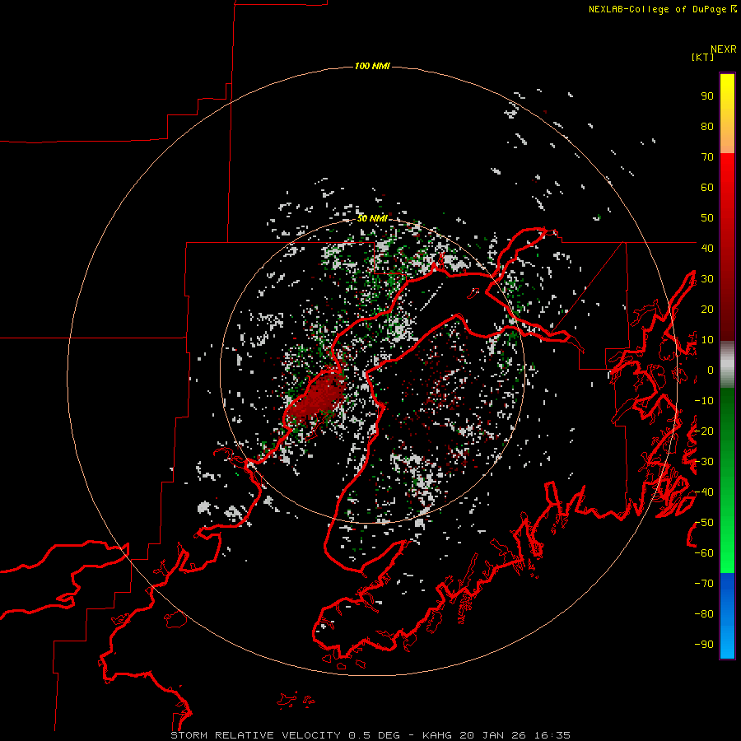The width and height of the screenshot is (741, 741).
Task: Click the '20' value on the velocity scale
Action: pyautogui.click(x=707, y=309)
